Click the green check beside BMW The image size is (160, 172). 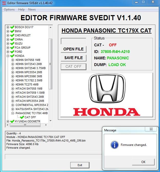pyautogui.click(x=12, y=31)
